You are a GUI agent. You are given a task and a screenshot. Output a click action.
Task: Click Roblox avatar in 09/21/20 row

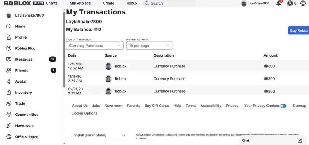pyautogui.click(x=108, y=91)
